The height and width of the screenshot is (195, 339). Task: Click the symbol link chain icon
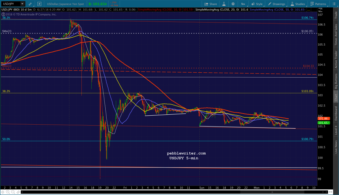(x=30, y=4)
